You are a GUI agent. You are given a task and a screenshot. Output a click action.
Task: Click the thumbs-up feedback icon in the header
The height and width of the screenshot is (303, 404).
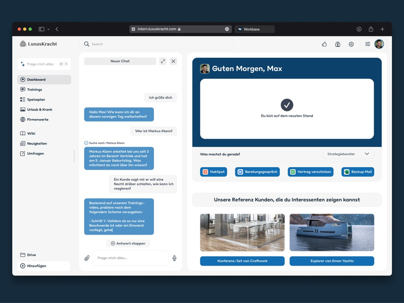(324, 44)
